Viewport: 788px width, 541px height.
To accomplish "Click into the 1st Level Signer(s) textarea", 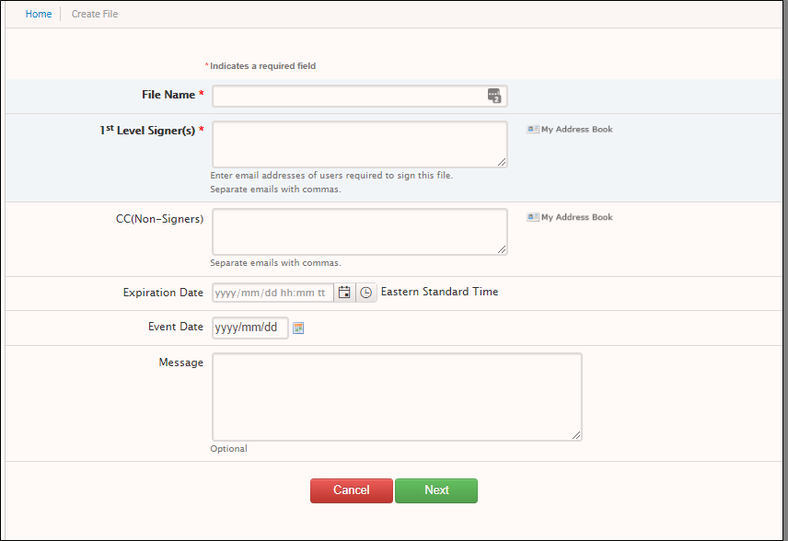I will [360, 144].
